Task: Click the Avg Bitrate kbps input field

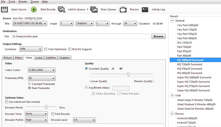Action: click(x=121, y=88)
